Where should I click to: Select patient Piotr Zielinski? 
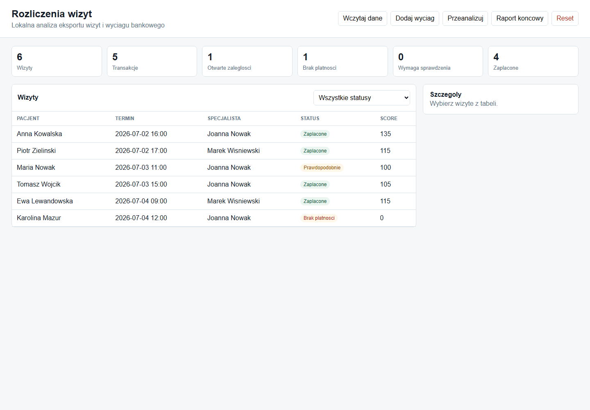[x=36, y=151]
